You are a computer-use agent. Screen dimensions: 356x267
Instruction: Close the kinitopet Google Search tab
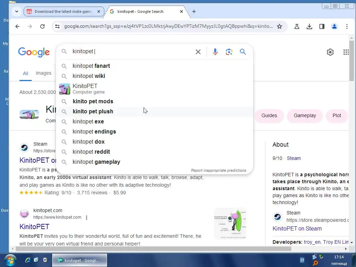(x=181, y=11)
